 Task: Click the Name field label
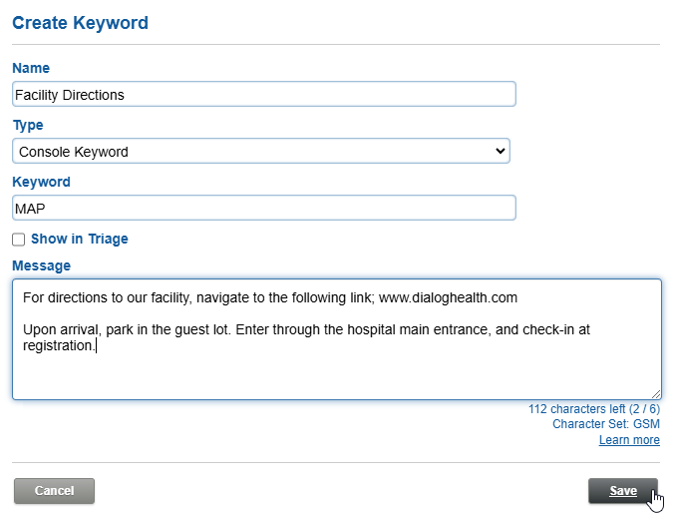point(31,68)
